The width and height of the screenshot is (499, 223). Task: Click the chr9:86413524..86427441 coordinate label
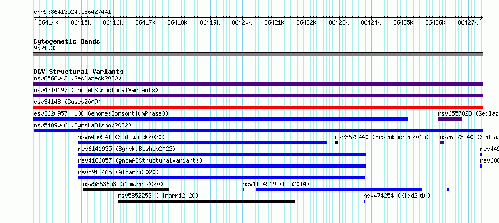[x=72, y=12]
